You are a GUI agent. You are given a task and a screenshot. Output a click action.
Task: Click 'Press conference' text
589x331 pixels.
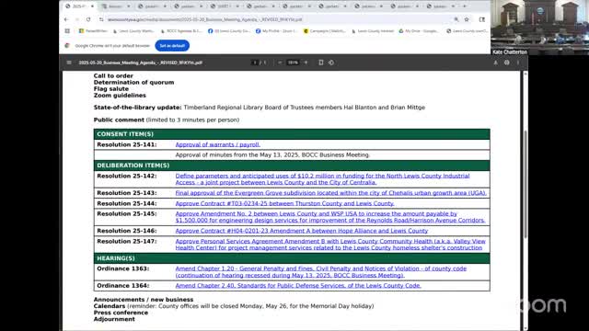coord(121,313)
